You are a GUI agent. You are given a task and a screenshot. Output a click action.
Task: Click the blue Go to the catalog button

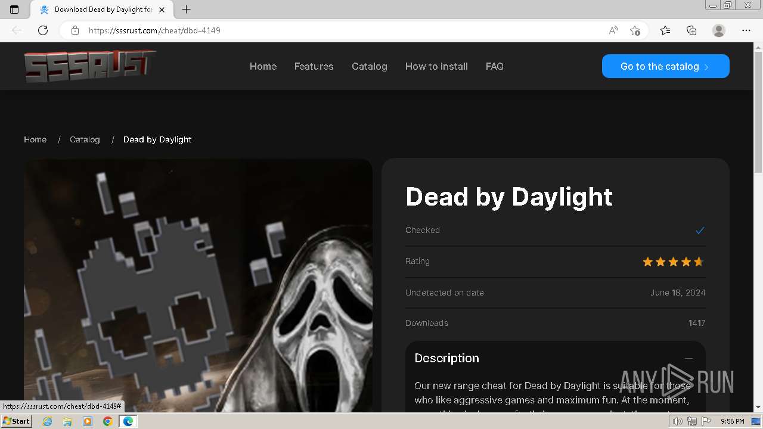click(x=666, y=66)
